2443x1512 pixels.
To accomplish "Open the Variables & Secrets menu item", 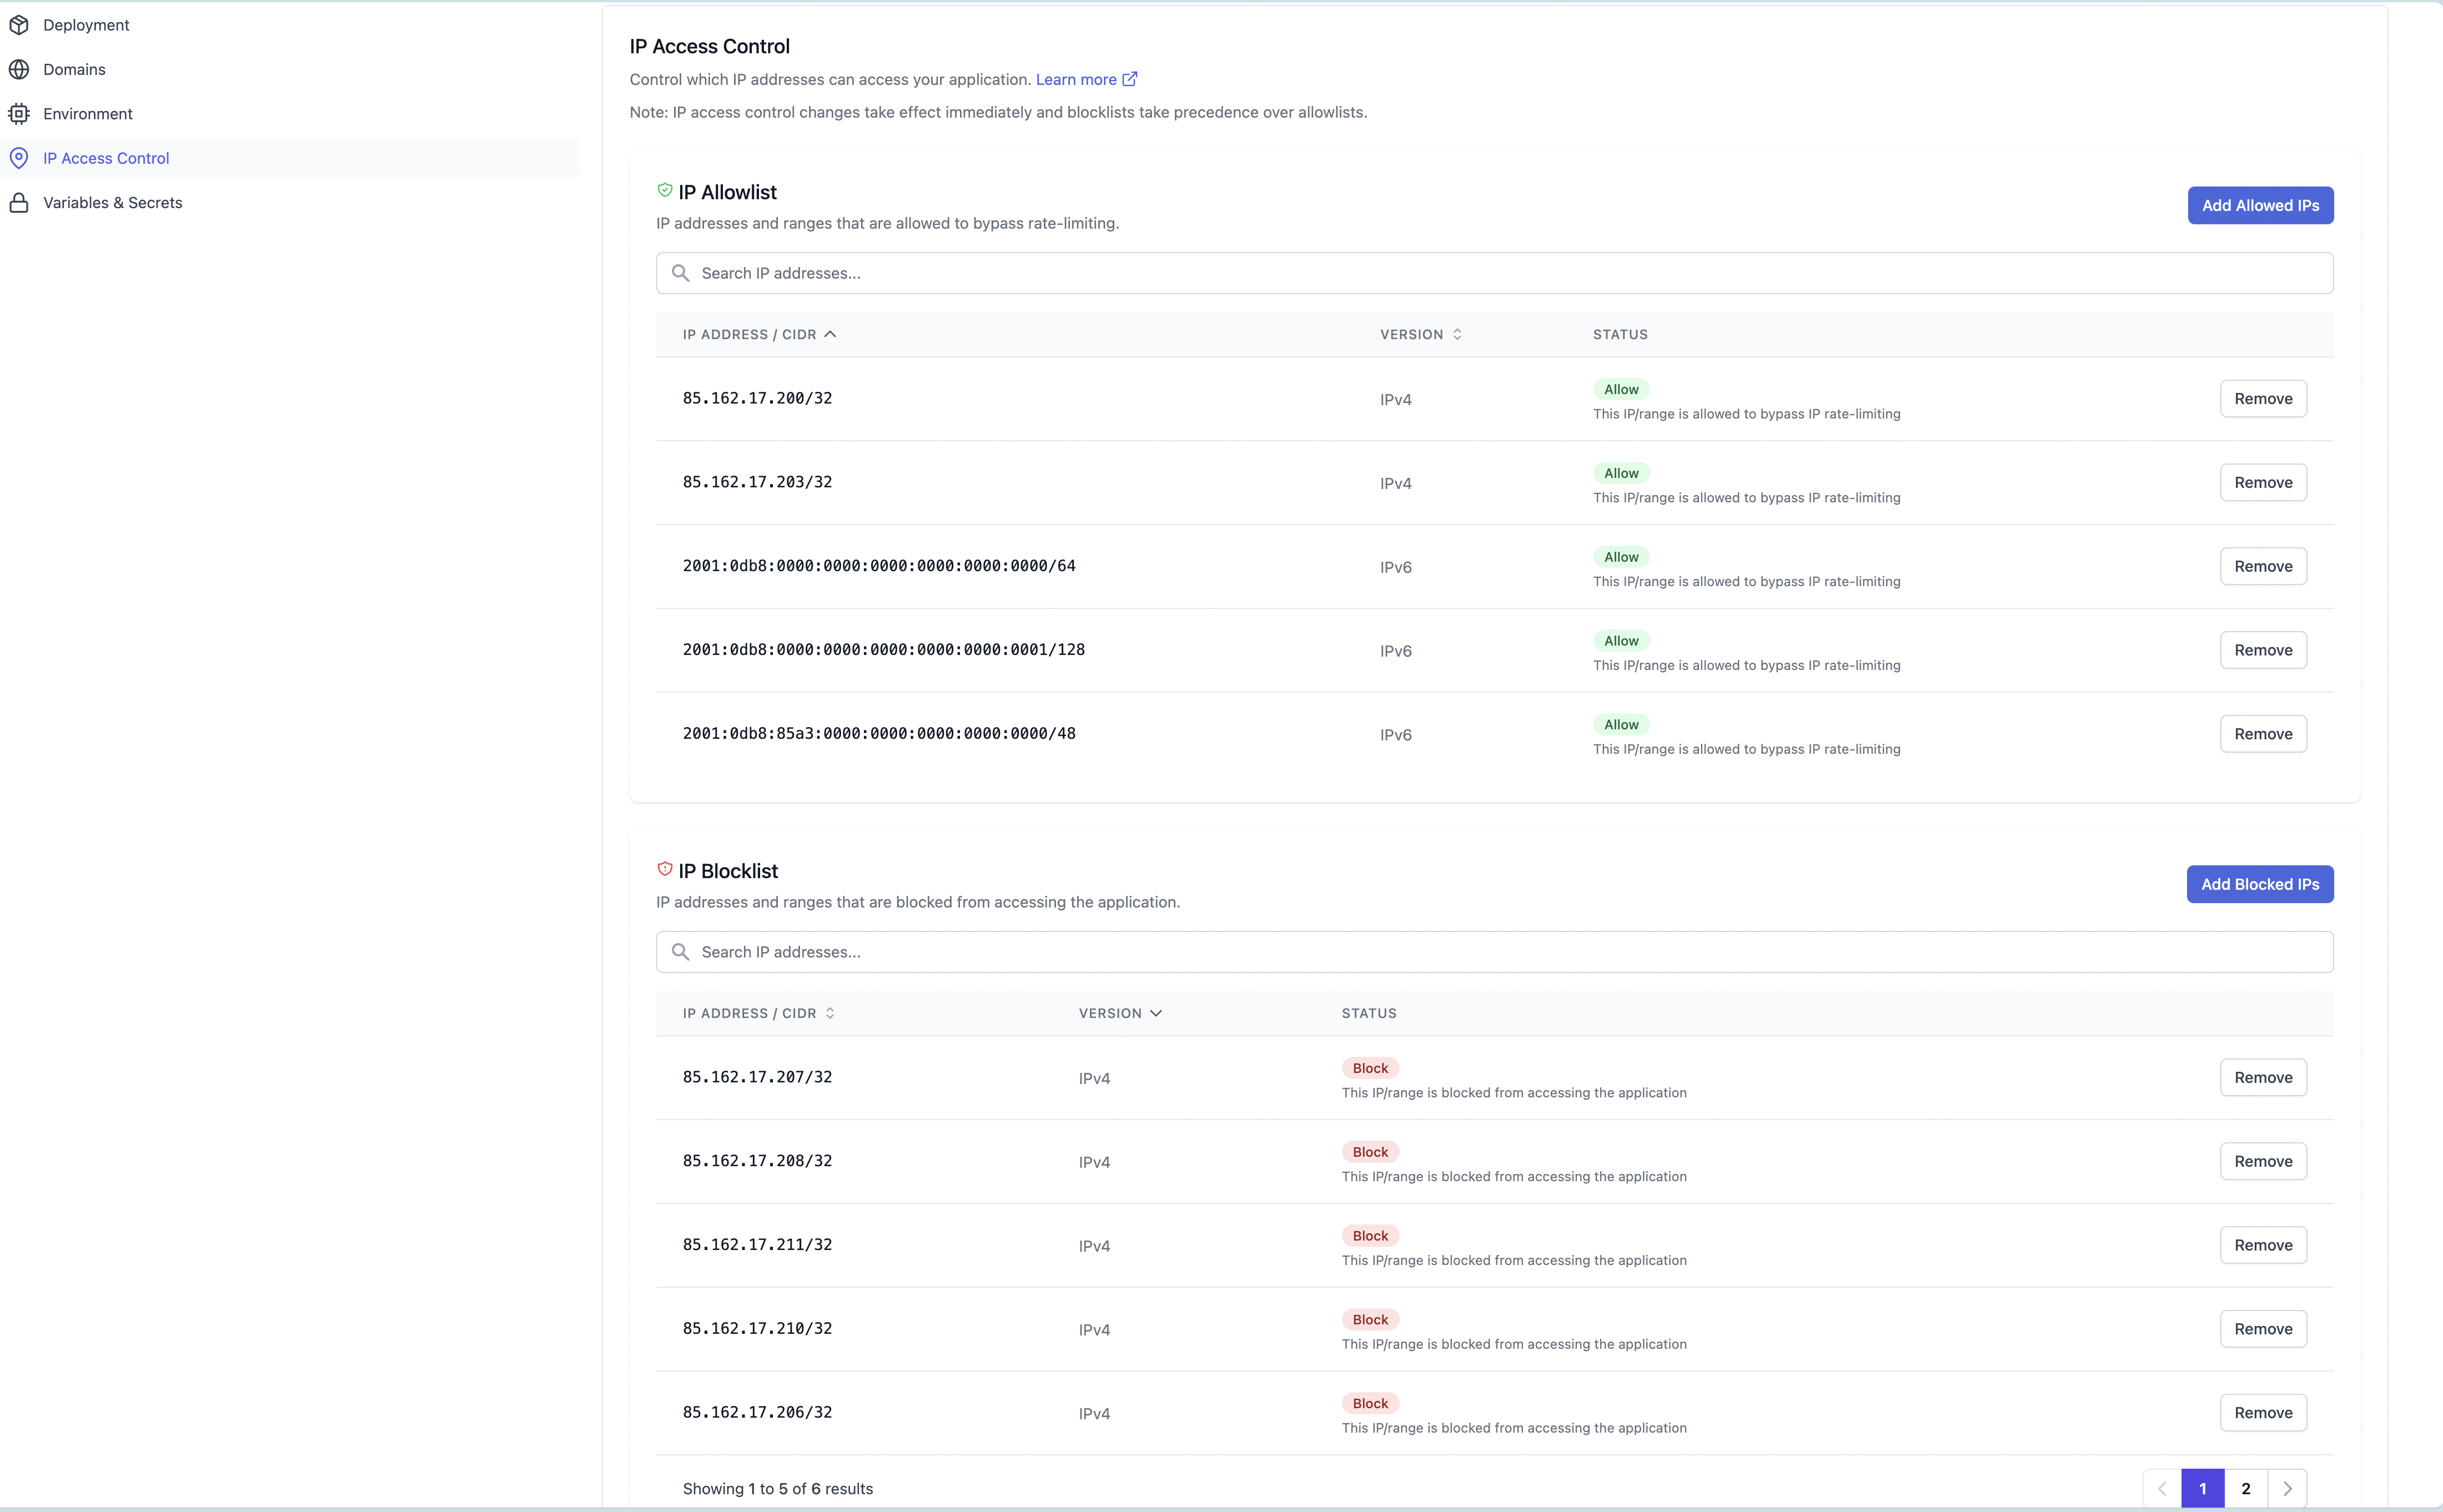I will 113,203.
